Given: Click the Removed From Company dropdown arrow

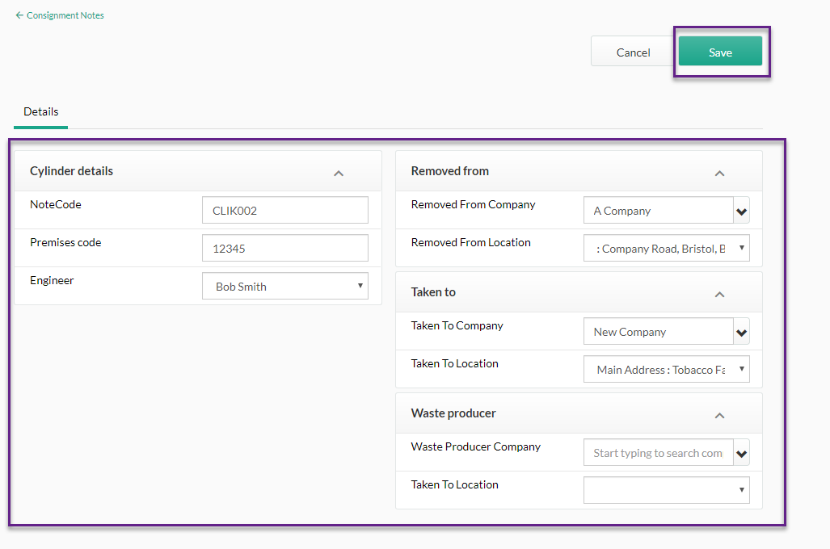Looking at the screenshot, I should [x=741, y=210].
